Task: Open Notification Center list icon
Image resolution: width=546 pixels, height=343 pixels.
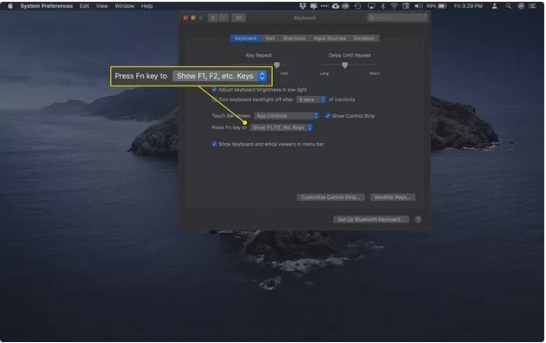Action: (x=532, y=6)
